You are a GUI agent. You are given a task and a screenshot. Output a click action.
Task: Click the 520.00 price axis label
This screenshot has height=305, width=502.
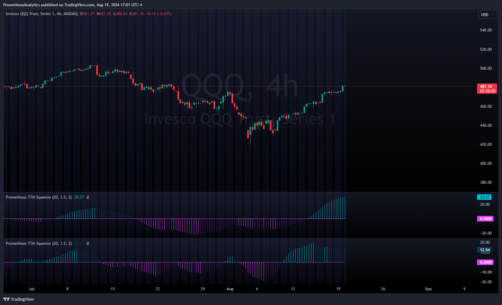[486, 49]
